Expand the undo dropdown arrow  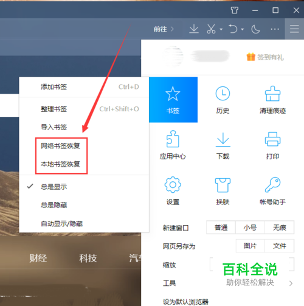tap(242, 29)
